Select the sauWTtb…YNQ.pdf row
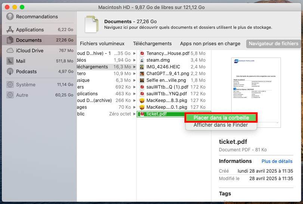This screenshot has height=204, width=303. (174, 94)
